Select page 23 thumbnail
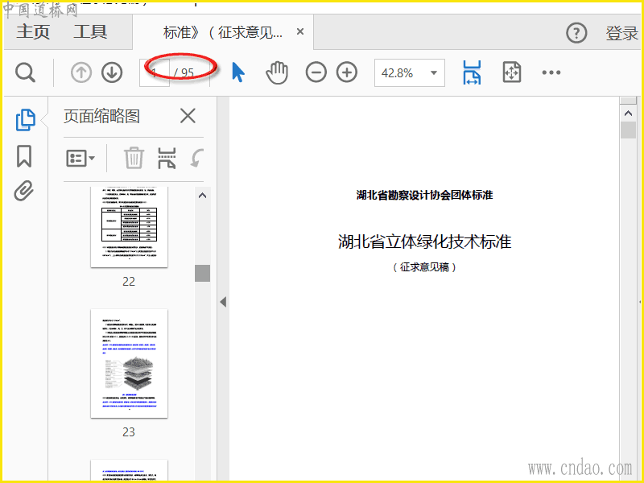Screen dimensions: 644x483 (x=129, y=364)
